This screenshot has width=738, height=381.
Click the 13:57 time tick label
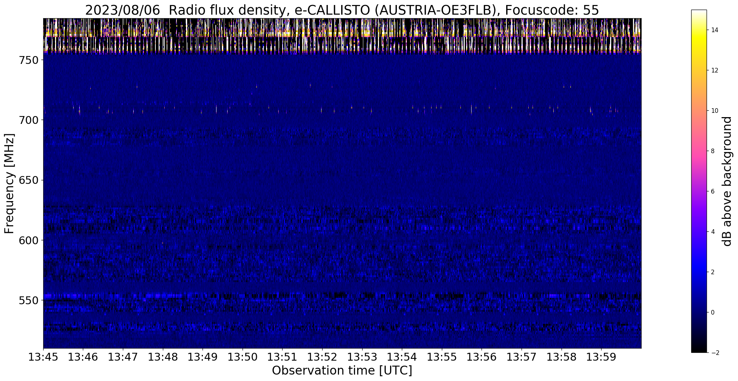[x=522, y=357]
